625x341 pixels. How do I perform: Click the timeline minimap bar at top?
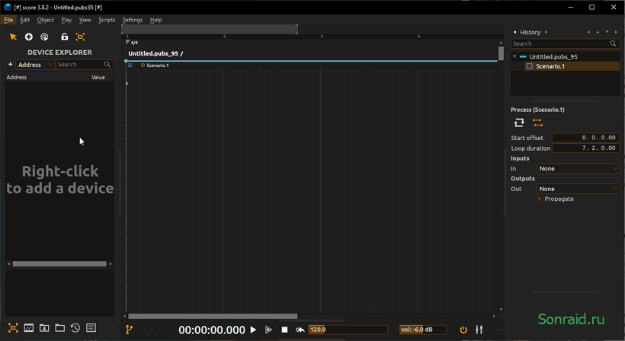210,29
